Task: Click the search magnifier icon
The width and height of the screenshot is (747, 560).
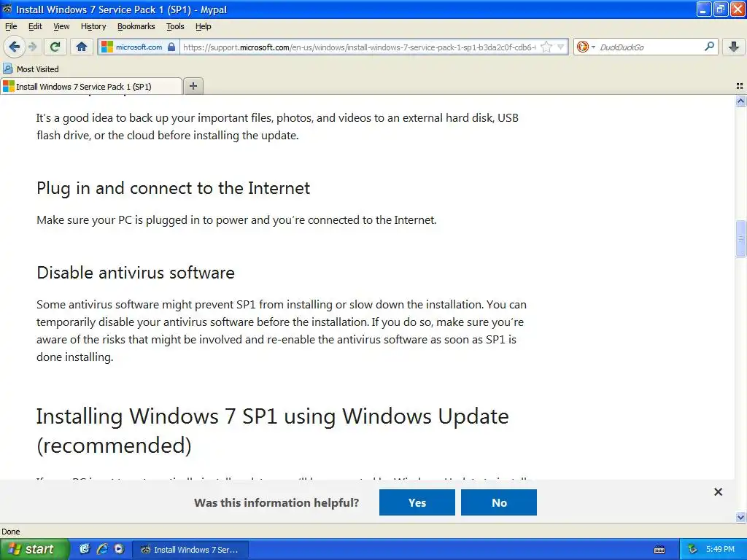Action: [x=709, y=46]
